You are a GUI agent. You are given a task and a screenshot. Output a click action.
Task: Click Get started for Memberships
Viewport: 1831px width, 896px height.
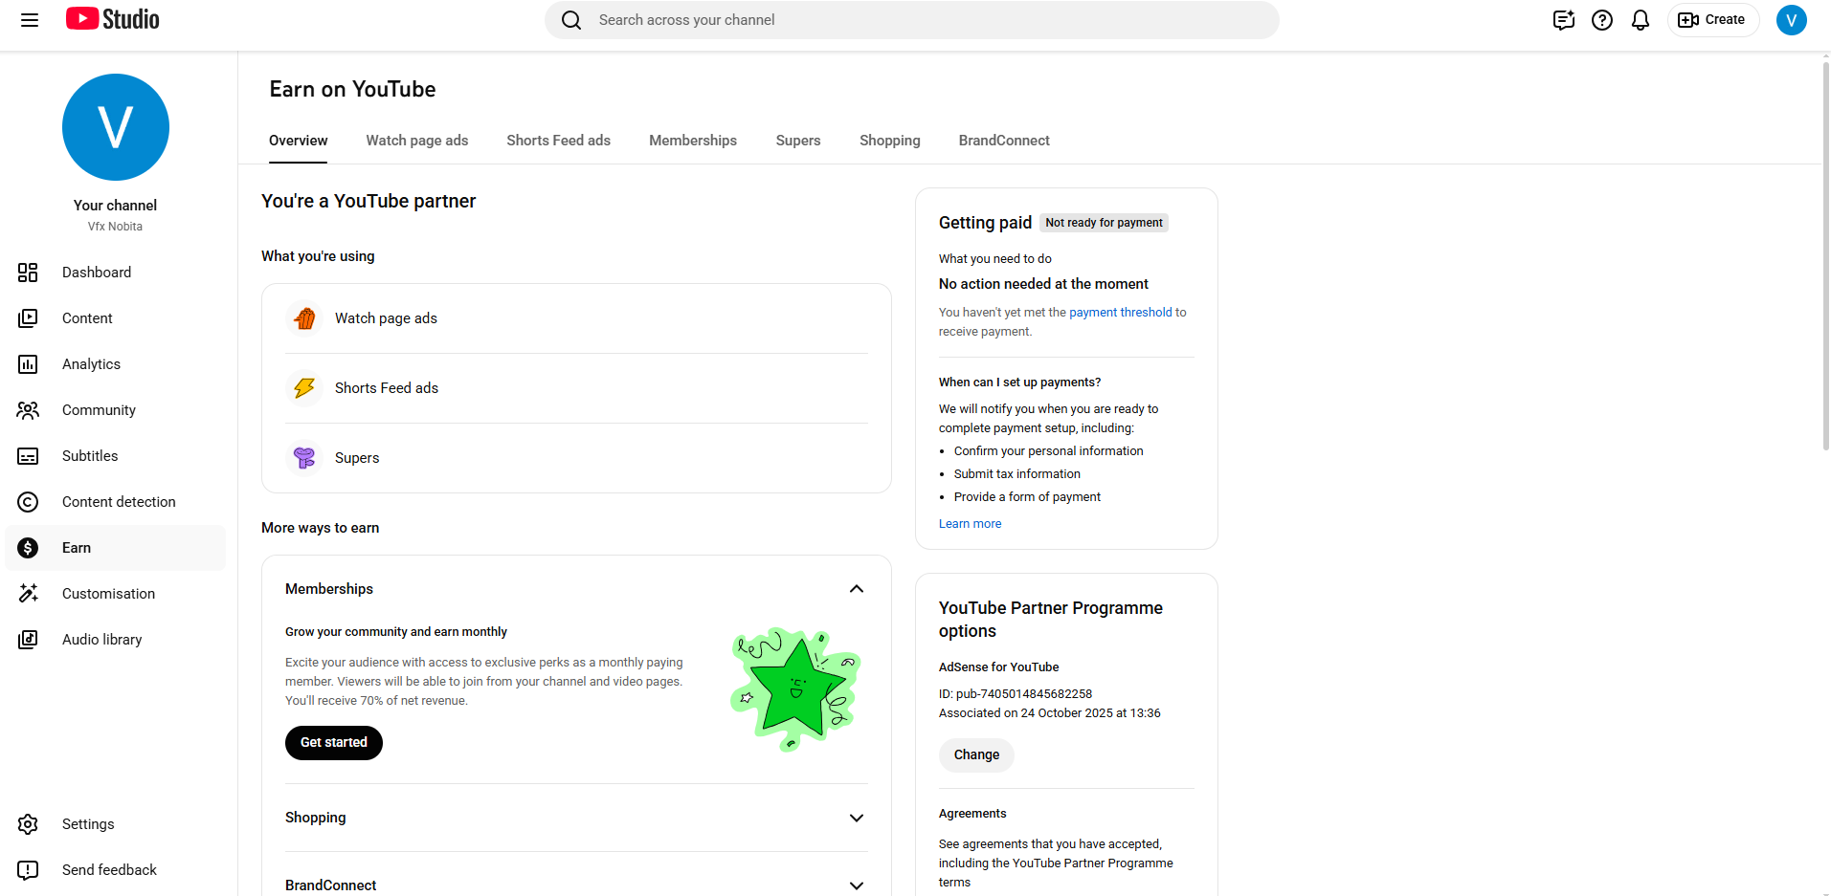333,743
